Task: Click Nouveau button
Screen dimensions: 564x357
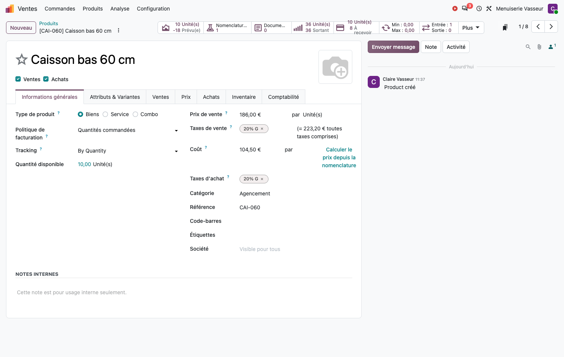Action: [x=21, y=28]
